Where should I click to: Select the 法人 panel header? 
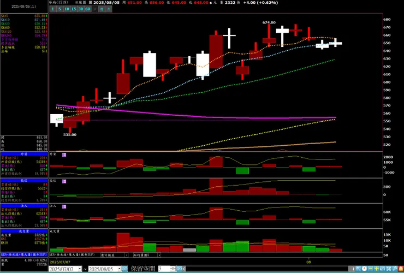24,206
